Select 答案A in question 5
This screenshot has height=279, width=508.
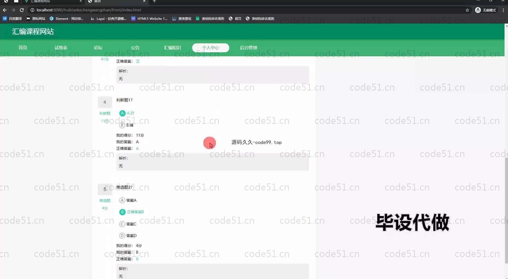(128, 200)
